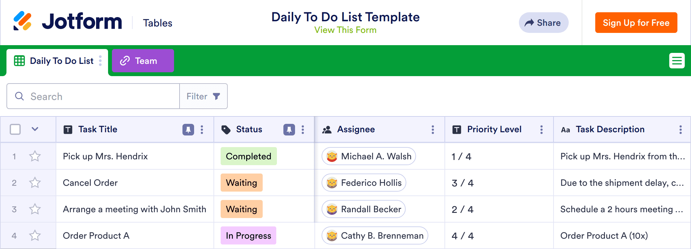The height and width of the screenshot is (249, 691).
Task: Switch to the Team tab
Action: click(x=143, y=61)
